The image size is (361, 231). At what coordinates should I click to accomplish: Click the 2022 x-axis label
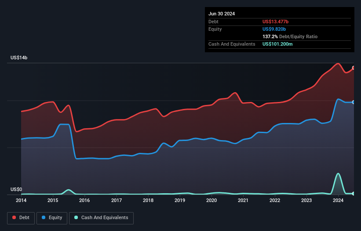tap(275, 200)
